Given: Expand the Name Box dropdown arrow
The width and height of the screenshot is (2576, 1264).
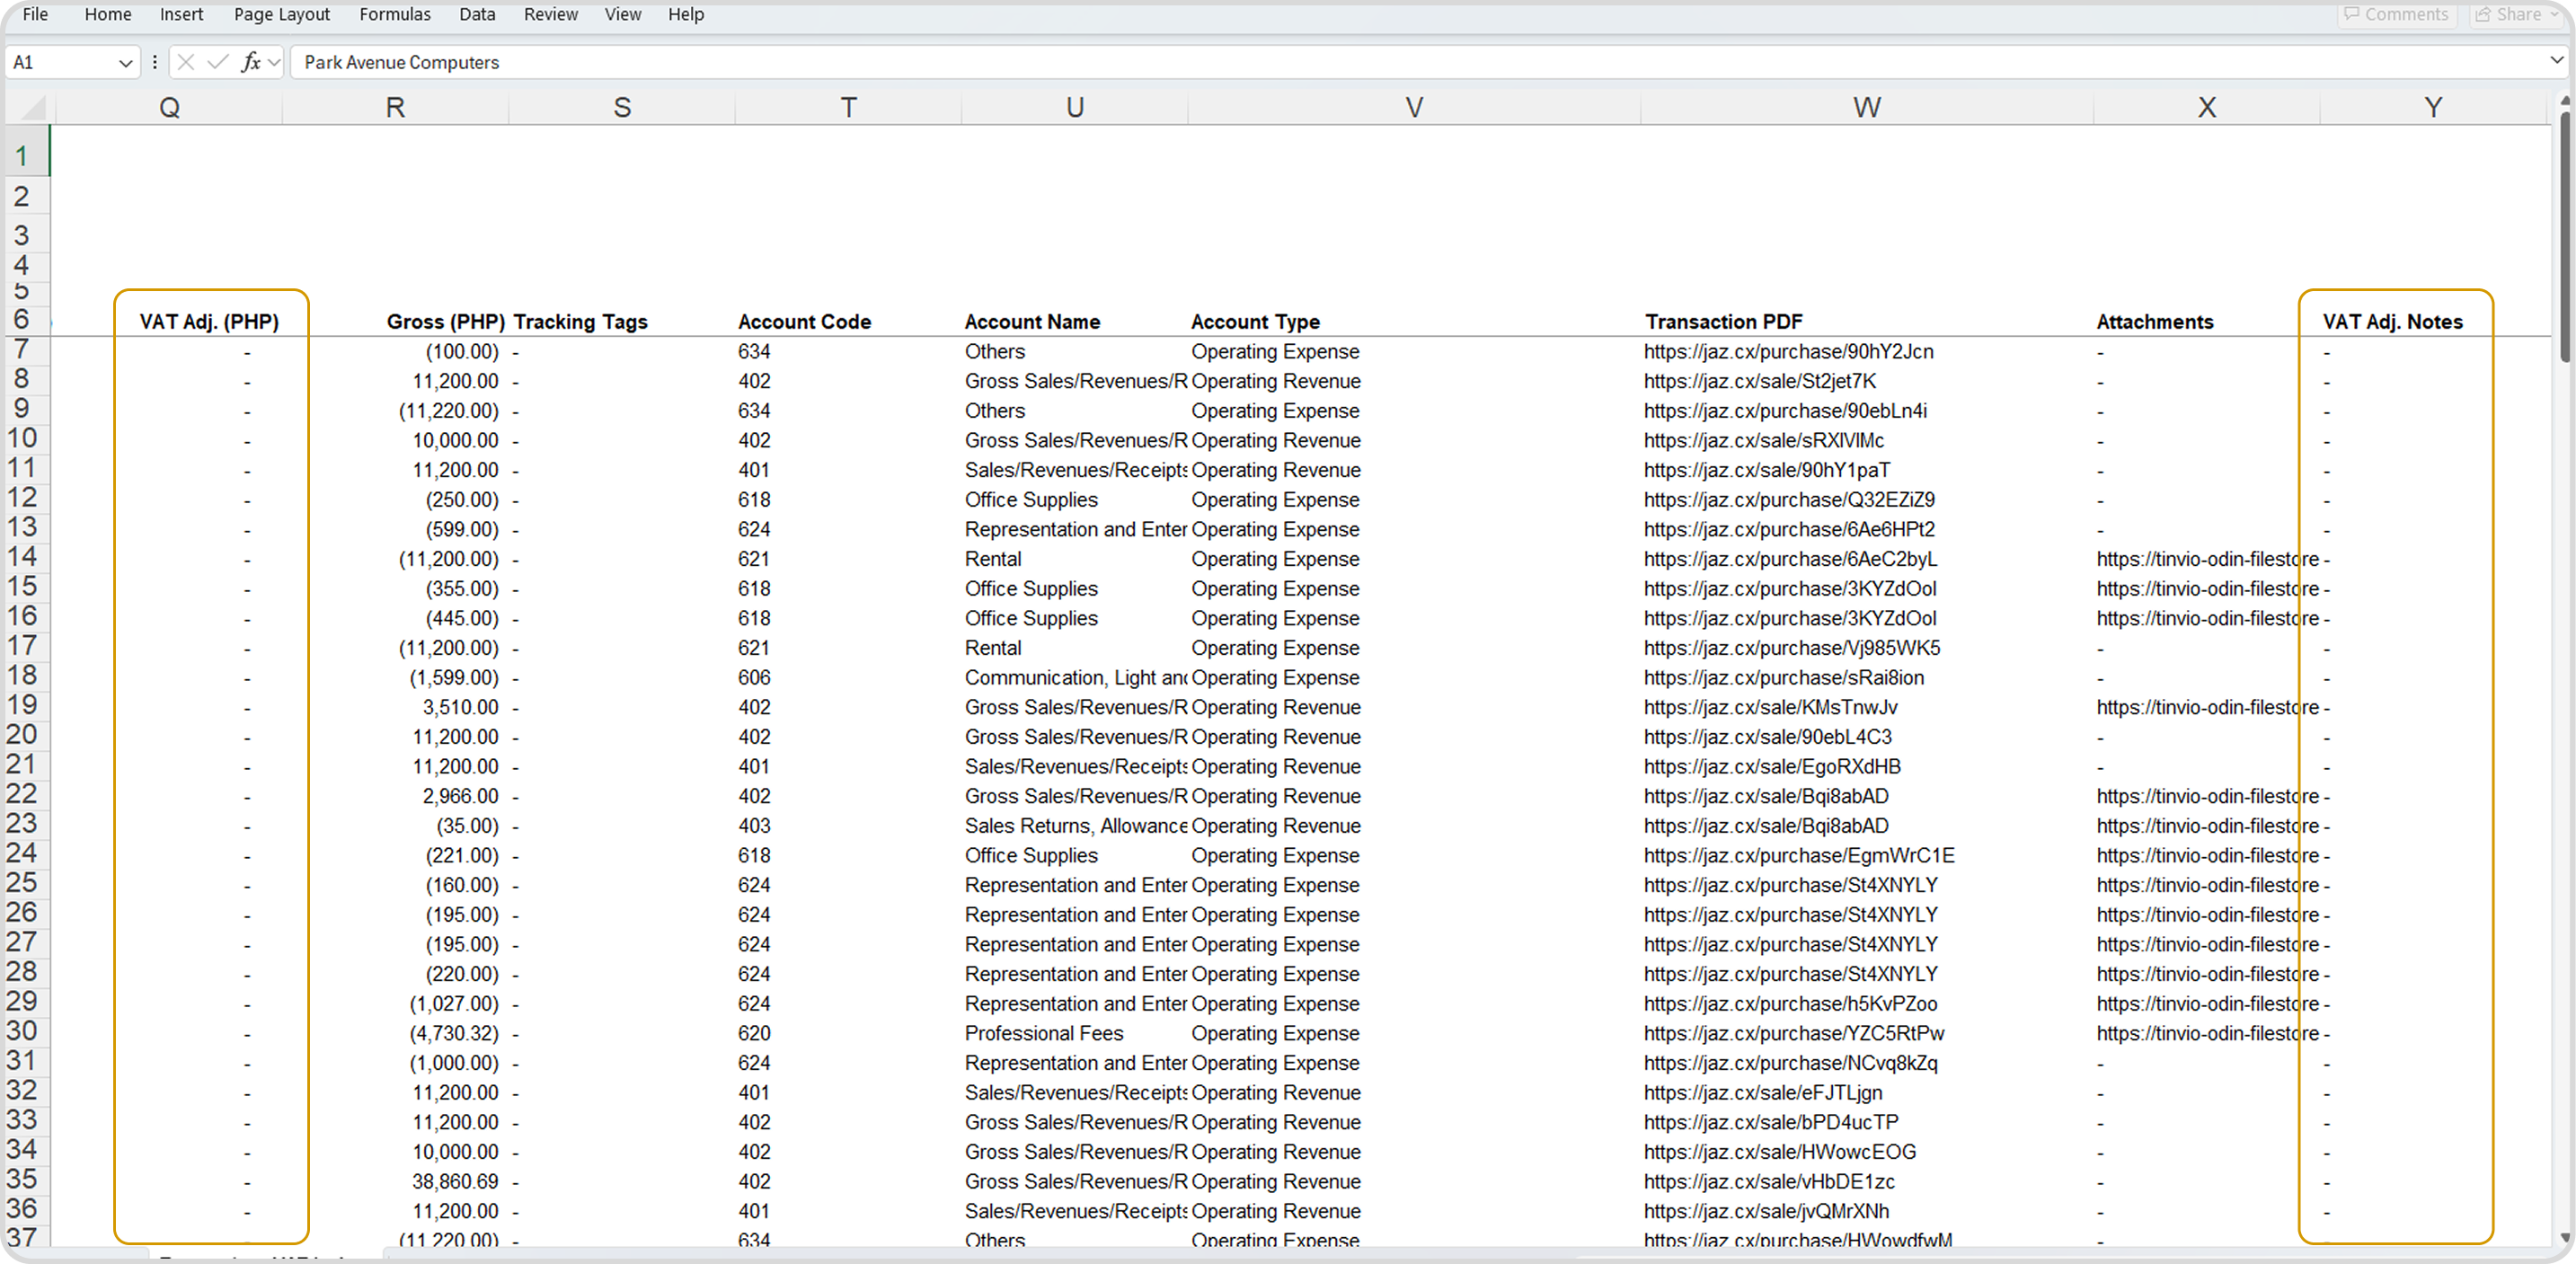Looking at the screenshot, I should coord(125,63).
